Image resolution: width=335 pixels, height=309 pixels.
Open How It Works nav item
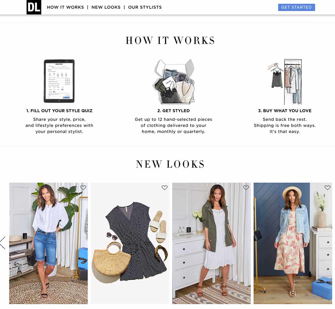[x=65, y=7]
